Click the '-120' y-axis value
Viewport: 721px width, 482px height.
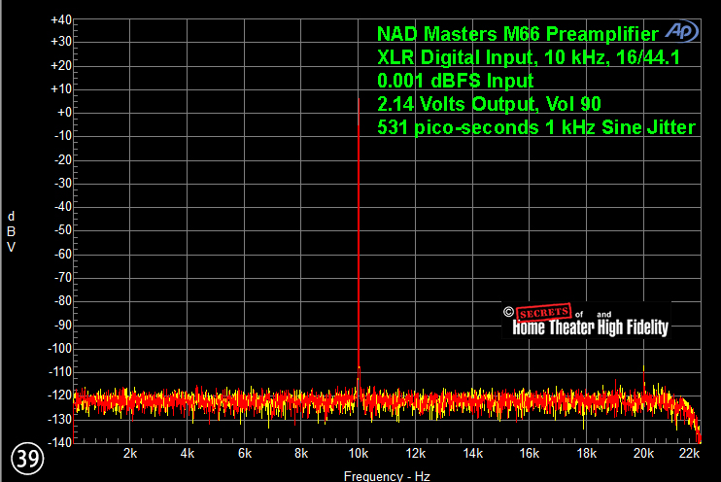click(60, 396)
